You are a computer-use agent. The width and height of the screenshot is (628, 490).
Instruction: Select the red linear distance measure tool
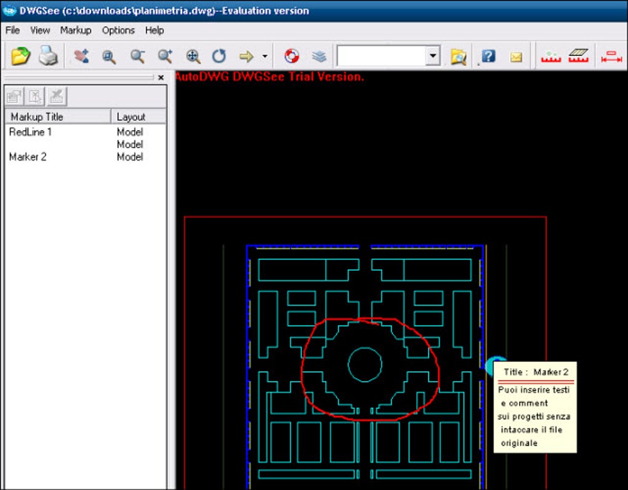(611, 57)
